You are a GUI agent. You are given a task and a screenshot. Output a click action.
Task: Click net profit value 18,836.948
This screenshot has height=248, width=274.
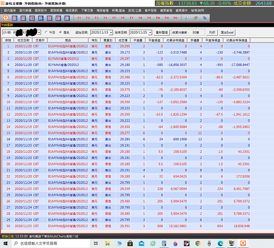pos(242,226)
